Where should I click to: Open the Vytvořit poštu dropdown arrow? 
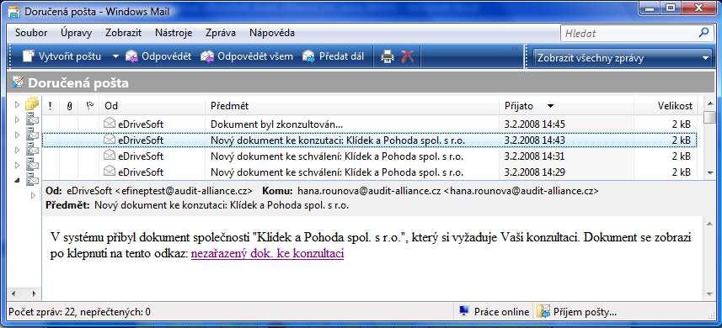115,56
